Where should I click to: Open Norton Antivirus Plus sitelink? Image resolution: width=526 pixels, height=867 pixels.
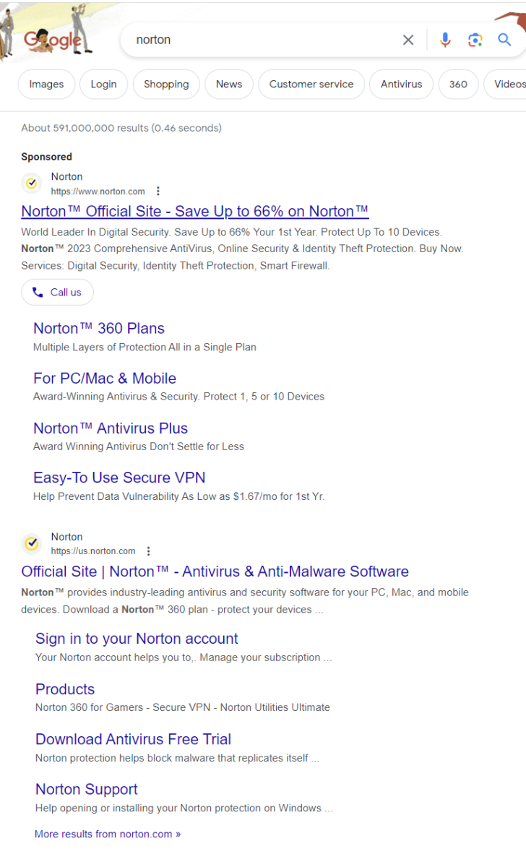click(x=111, y=428)
